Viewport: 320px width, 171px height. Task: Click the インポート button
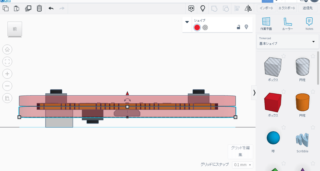pyautogui.click(x=266, y=8)
